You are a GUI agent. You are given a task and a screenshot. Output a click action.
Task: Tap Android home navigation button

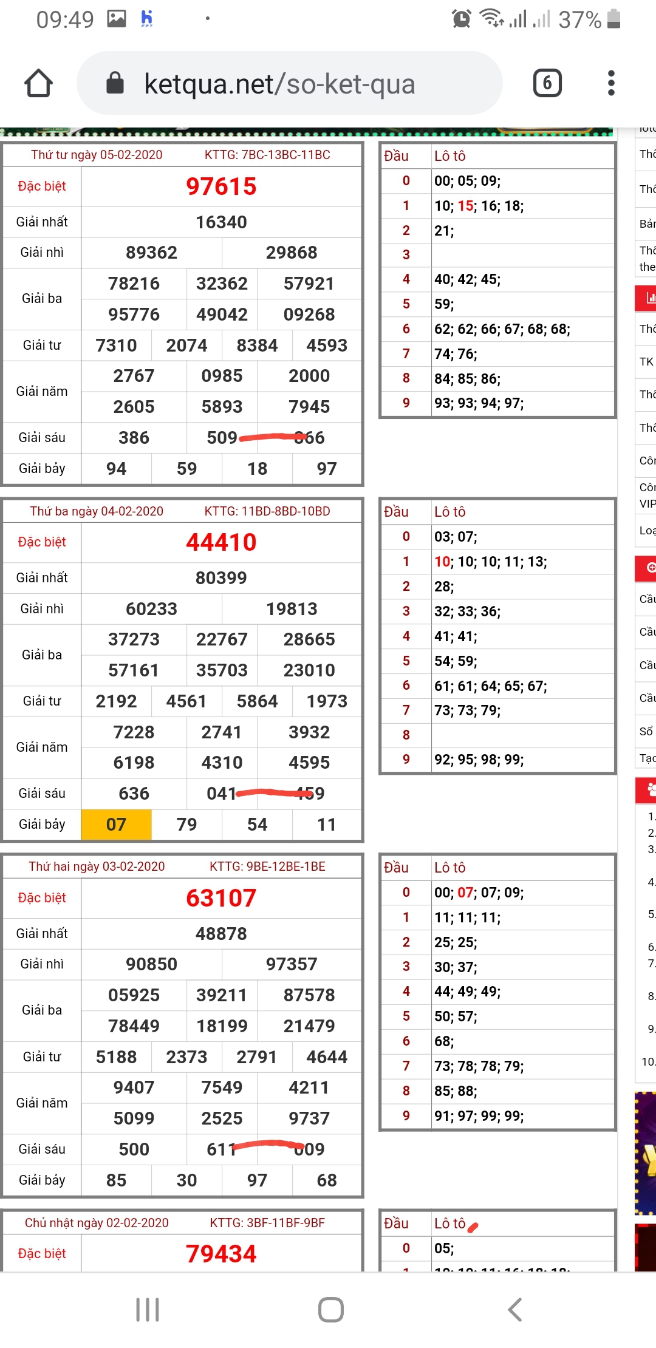[x=331, y=1310]
